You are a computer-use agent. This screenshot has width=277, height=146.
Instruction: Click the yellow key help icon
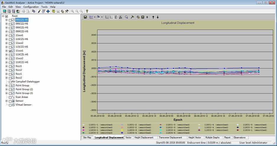point(87,11)
